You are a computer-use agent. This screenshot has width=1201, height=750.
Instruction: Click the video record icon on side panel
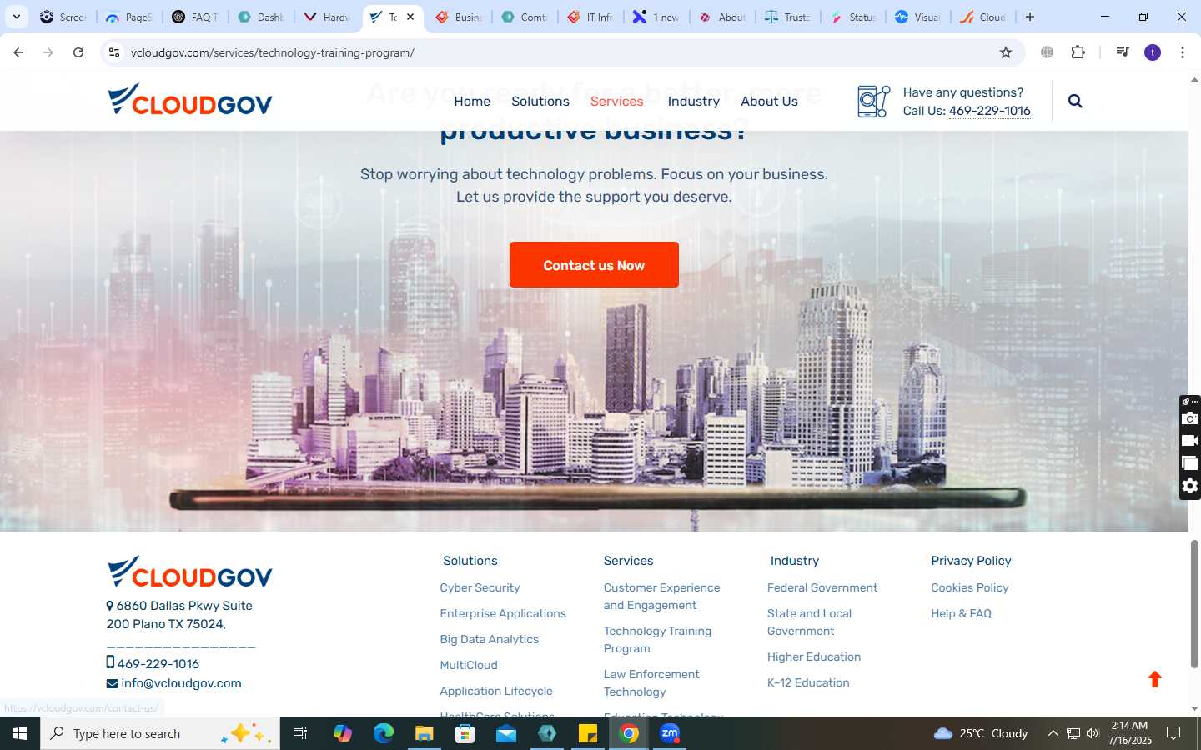click(1190, 441)
